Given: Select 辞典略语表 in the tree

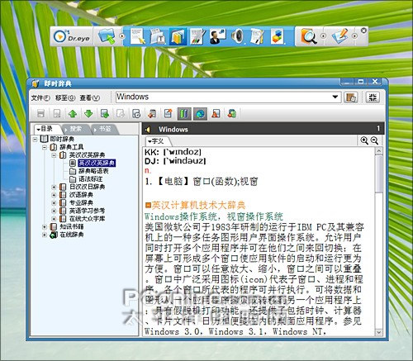Looking at the screenshot, I should (93, 171).
